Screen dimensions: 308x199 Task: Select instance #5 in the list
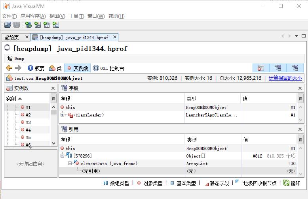[x=28, y=137]
